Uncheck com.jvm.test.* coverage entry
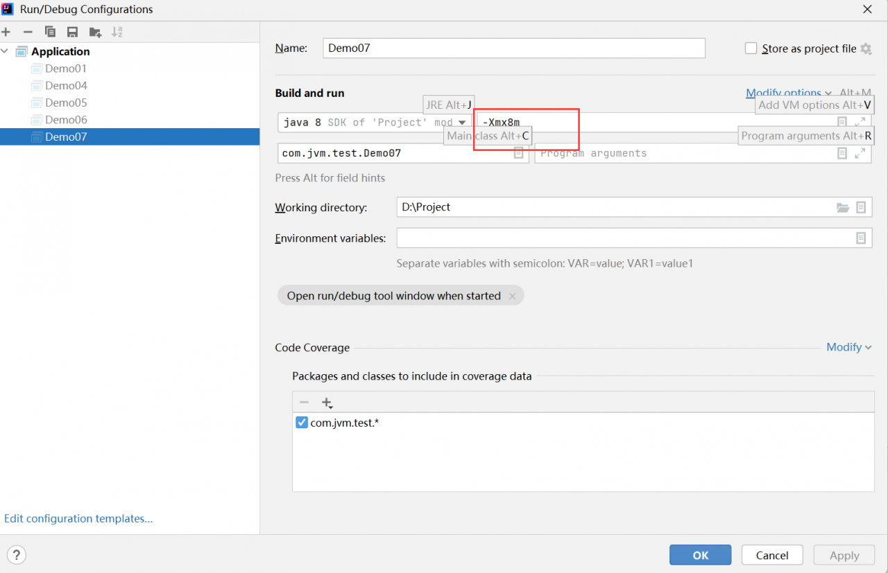The image size is (888, 573). point(302,423)
